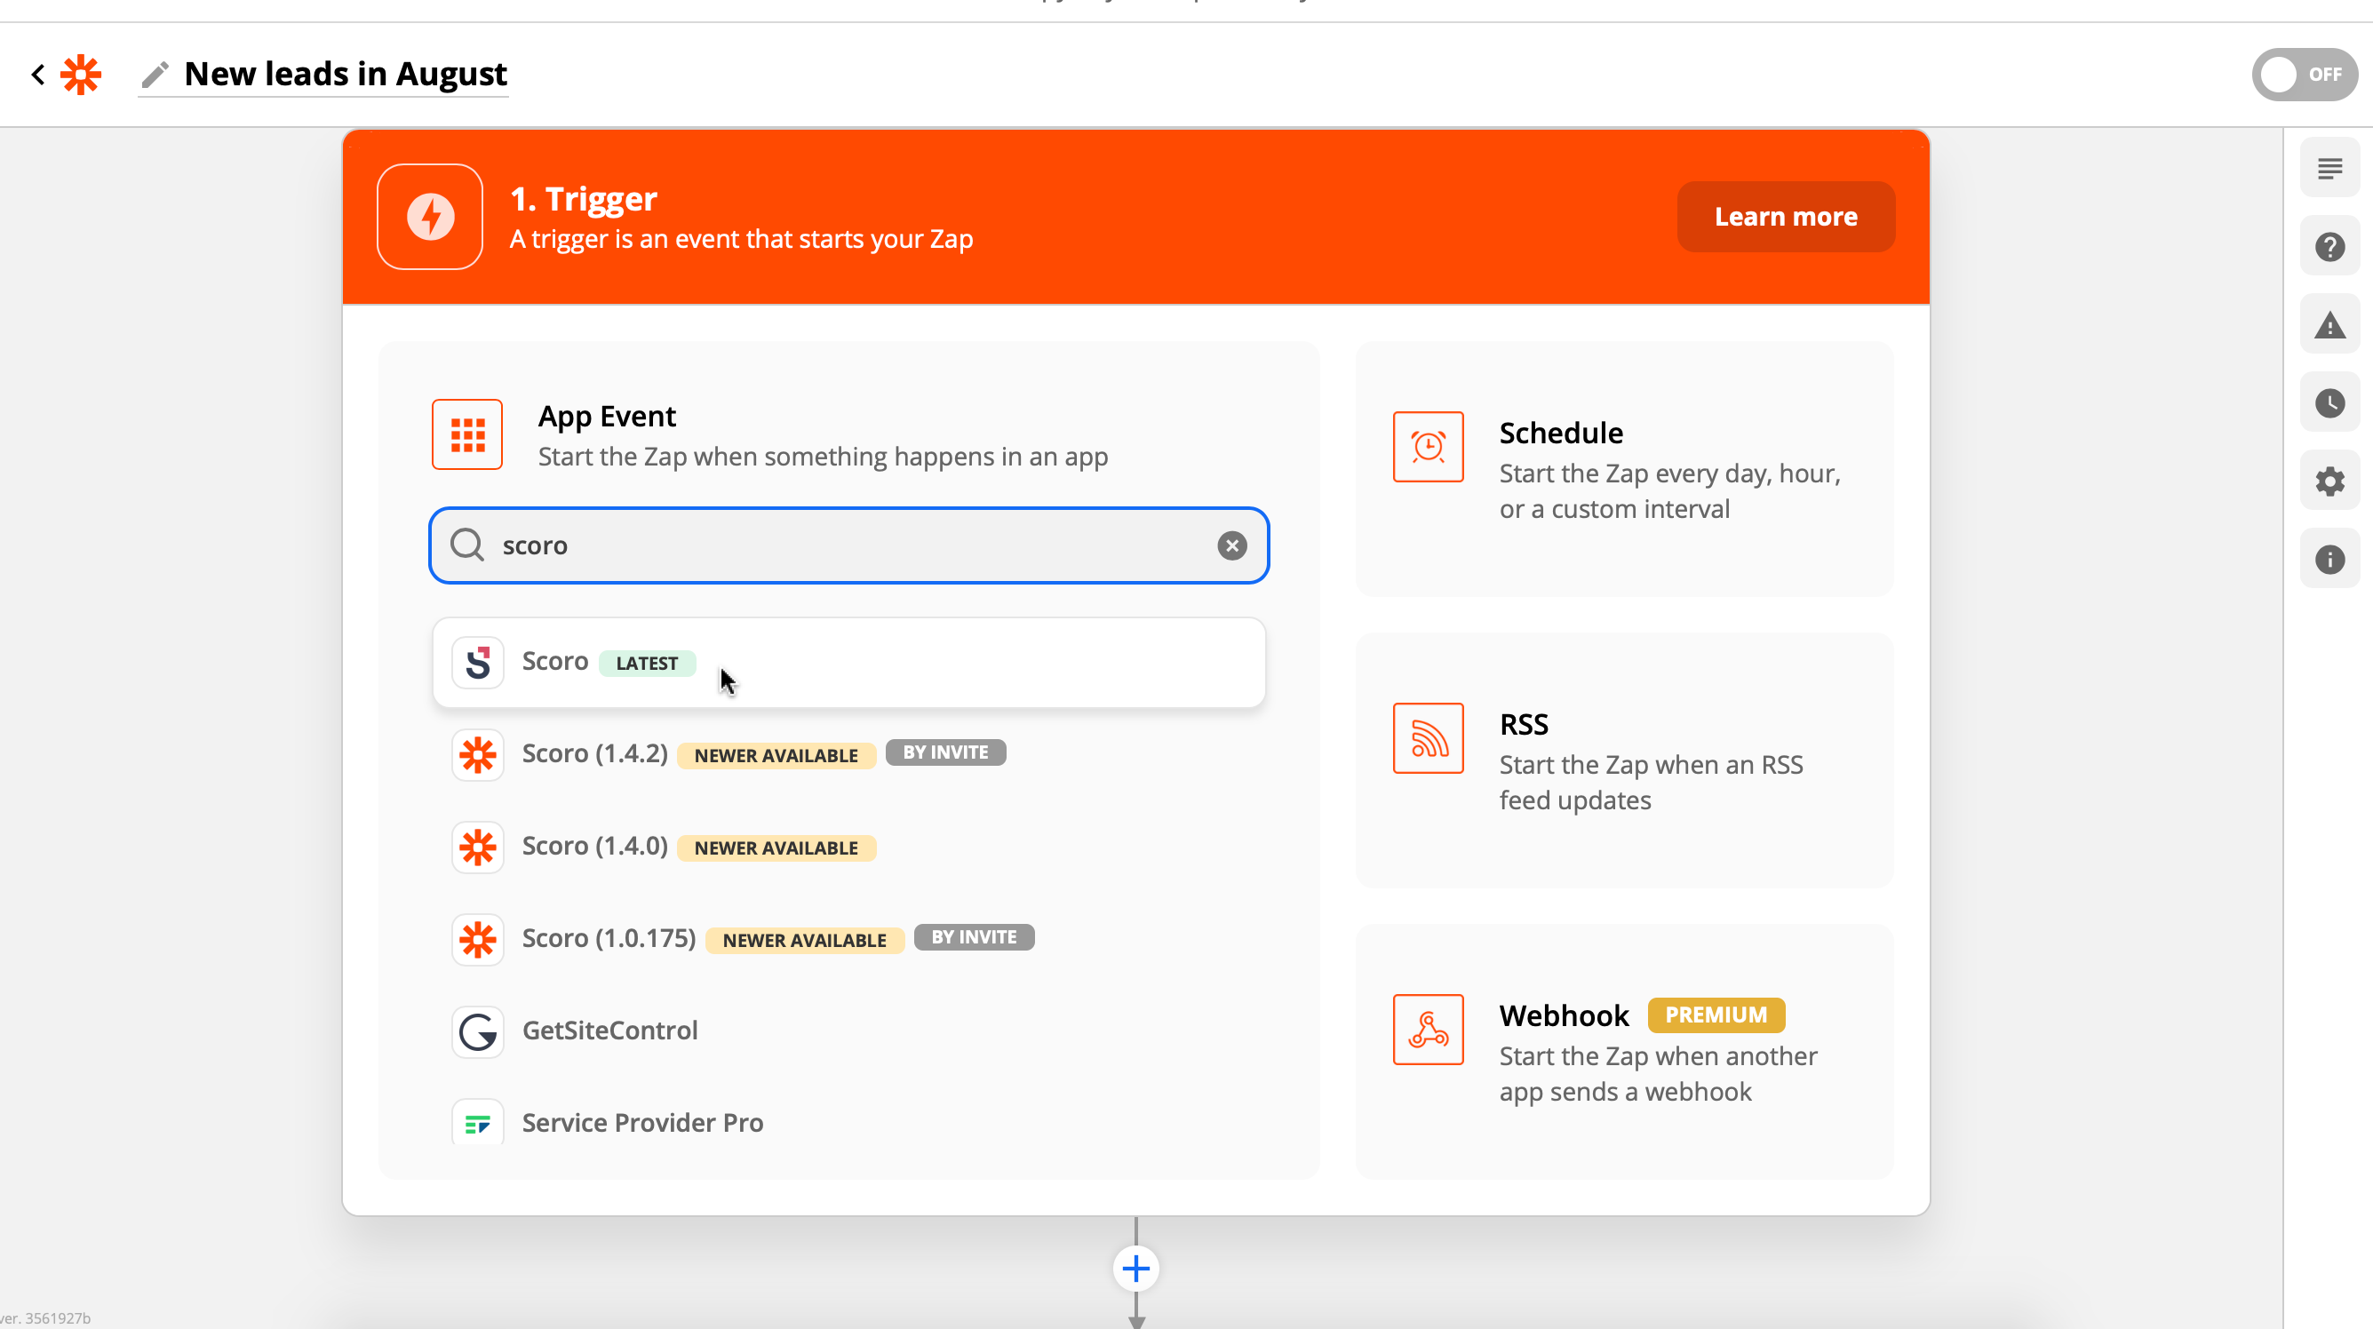
Task: Click the Schedule alarm clock icon
Action: (x=1428, y=447)
